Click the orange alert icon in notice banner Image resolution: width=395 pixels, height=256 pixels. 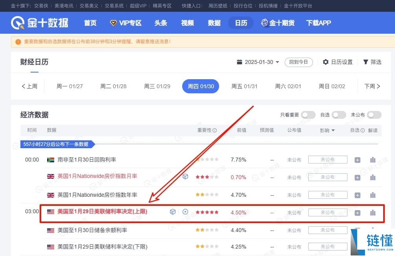point(18,42)
